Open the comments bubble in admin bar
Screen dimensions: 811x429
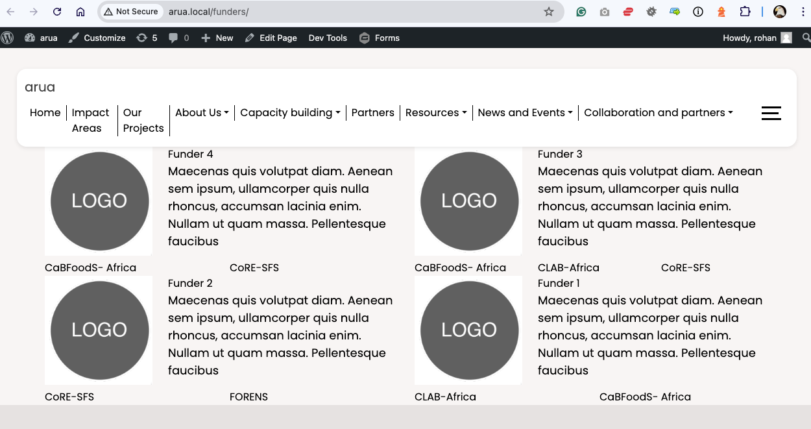(178, 38)
